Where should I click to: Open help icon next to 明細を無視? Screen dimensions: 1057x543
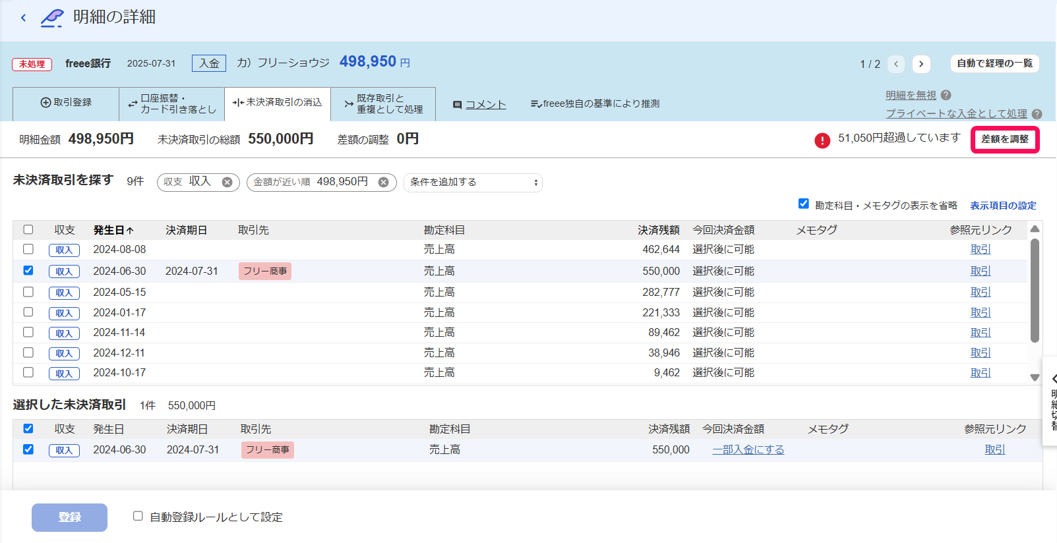tap(946, 95)
